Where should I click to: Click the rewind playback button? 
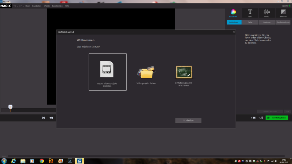(51, 118)
